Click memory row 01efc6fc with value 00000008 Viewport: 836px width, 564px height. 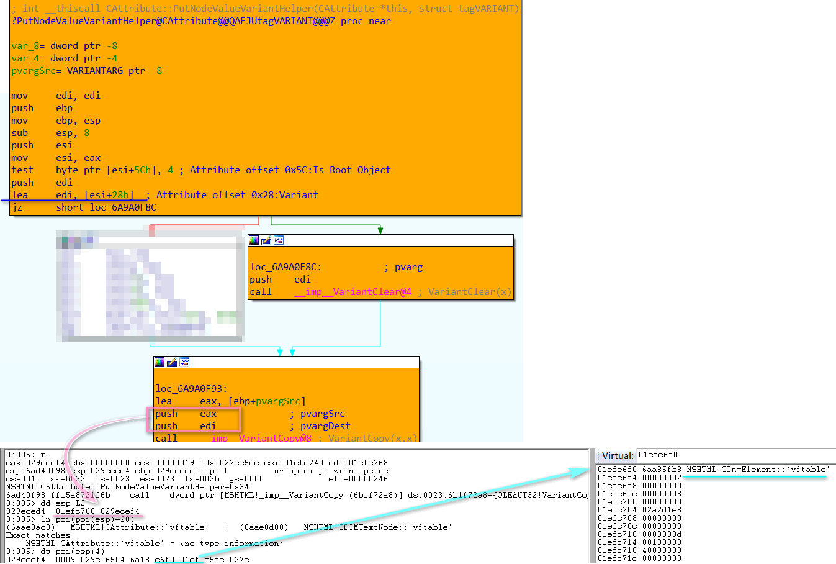point(639,494)
